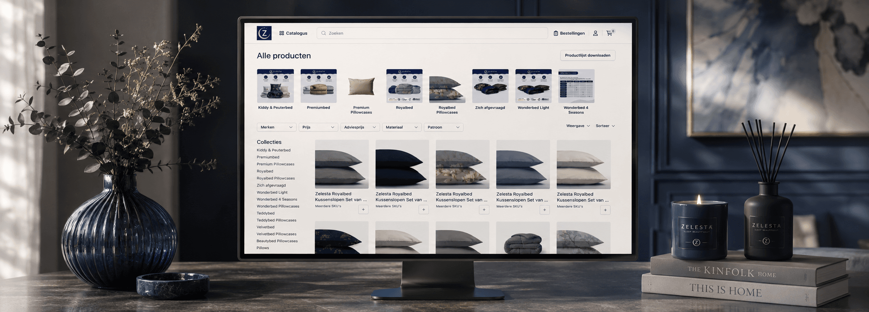Select Wonderbed Pillowcases in Collecties list

tap(278, 206)
